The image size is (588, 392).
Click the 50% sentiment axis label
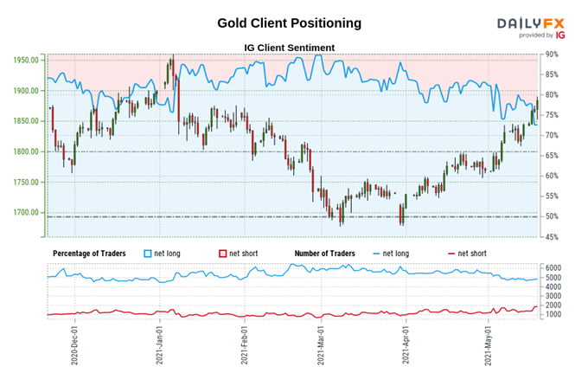click(x=552, y=216)
